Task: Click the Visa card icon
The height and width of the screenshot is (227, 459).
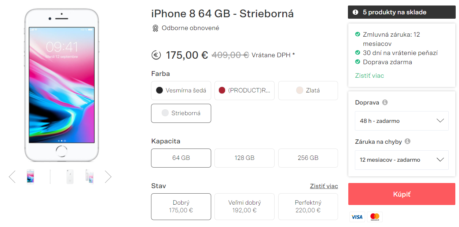Action: [x=357, y=217]
